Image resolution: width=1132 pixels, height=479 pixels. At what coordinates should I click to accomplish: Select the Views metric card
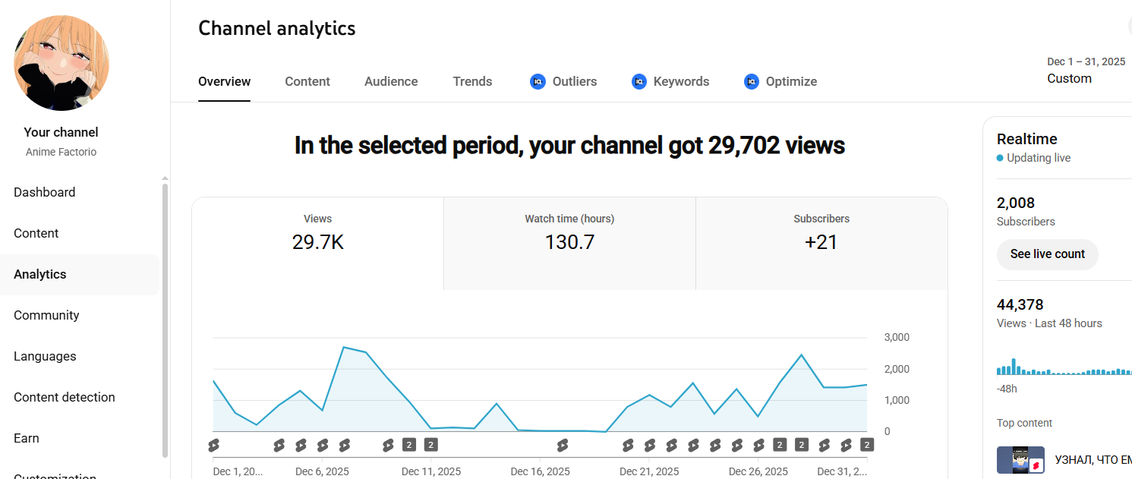pyautogui.click(x=317, y=243)
